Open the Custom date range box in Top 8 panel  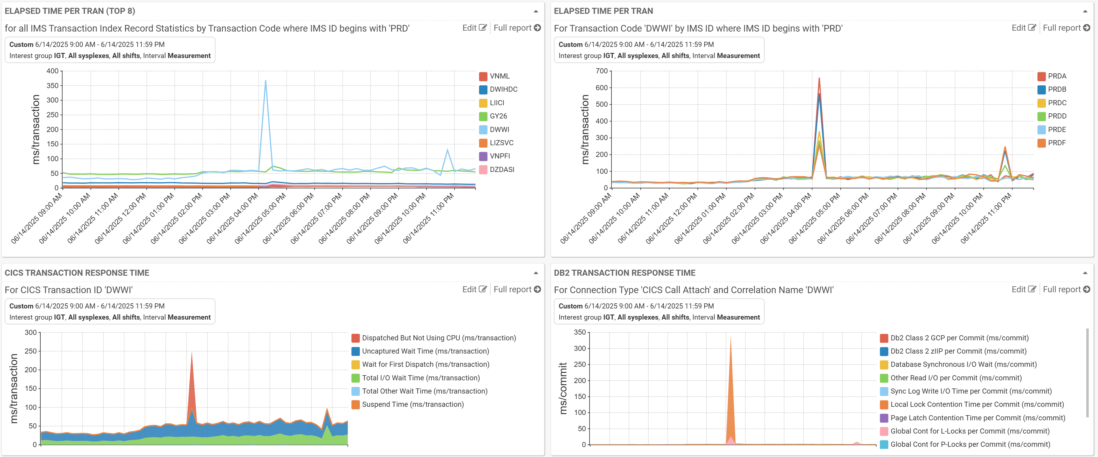point(110,50)
